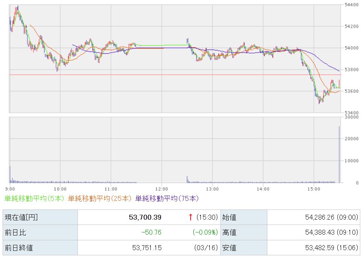Click the 現在値[円] header cell
Image resolution: width=364 pixels, height=258 pixels.
(x=21, y=217)
